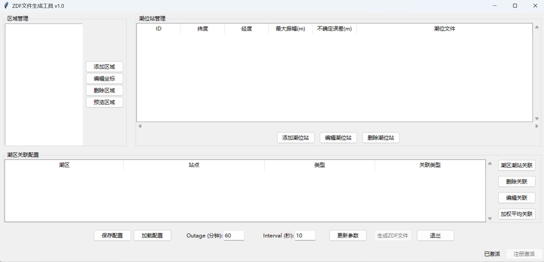
Task: Open region preview with 预览区域
Action: click(x=104, y=102)
